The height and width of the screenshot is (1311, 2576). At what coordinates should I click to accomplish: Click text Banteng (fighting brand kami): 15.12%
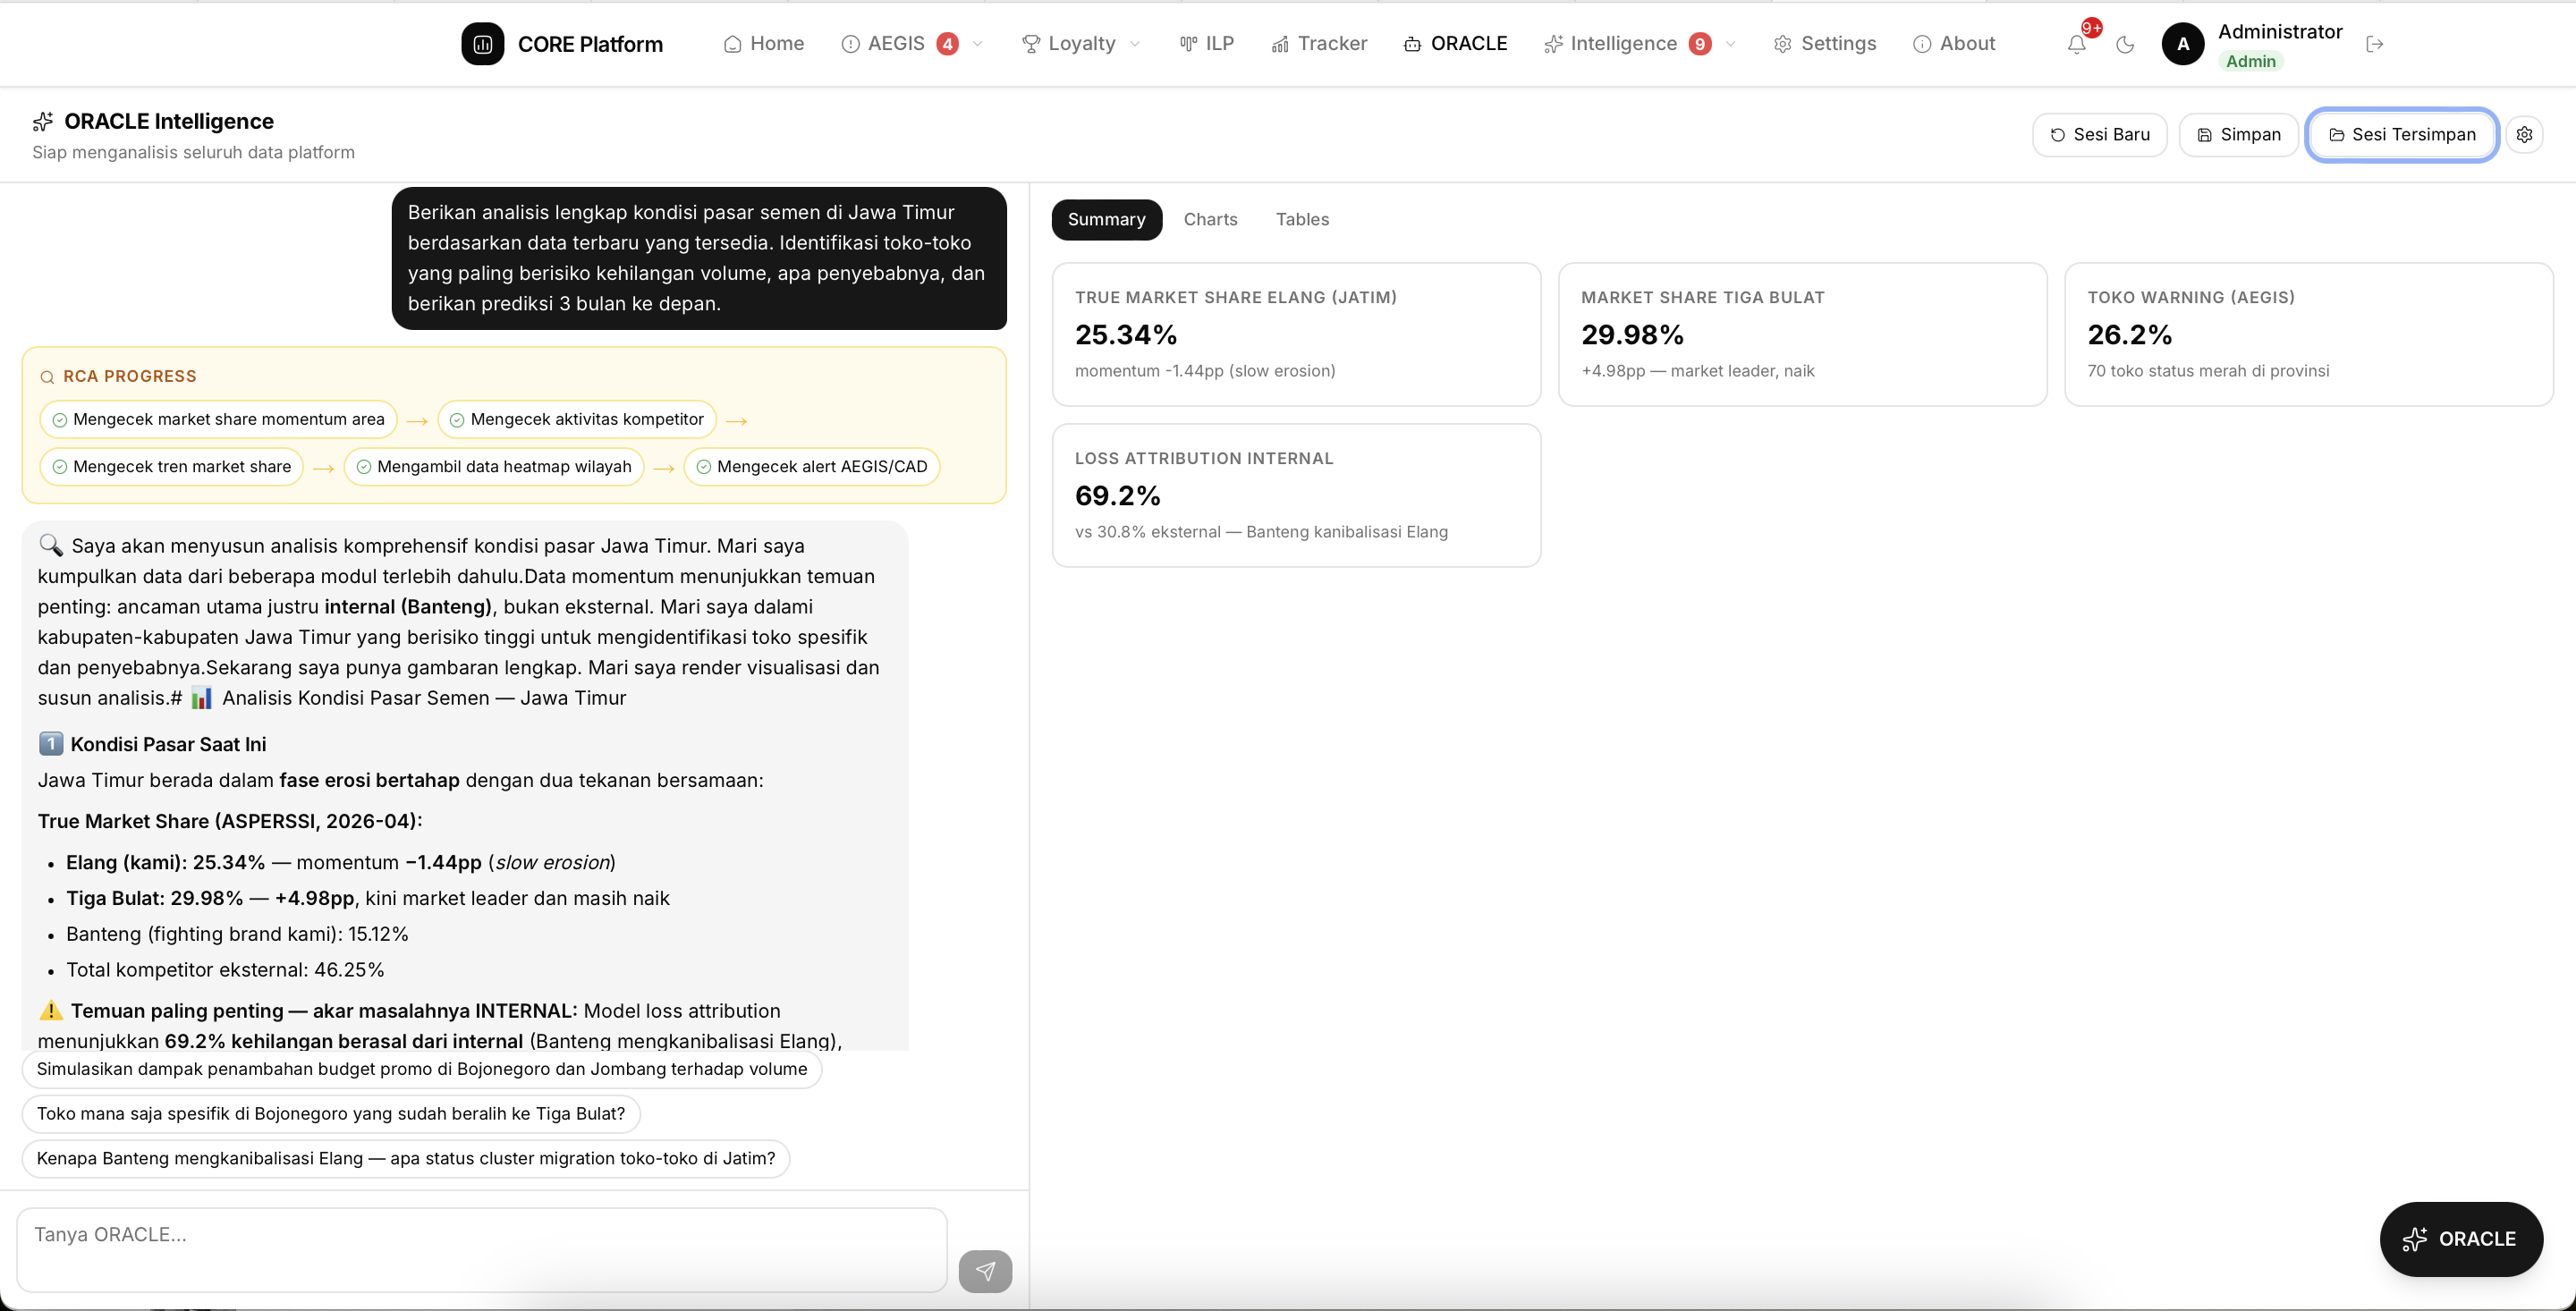coord(237,934)
